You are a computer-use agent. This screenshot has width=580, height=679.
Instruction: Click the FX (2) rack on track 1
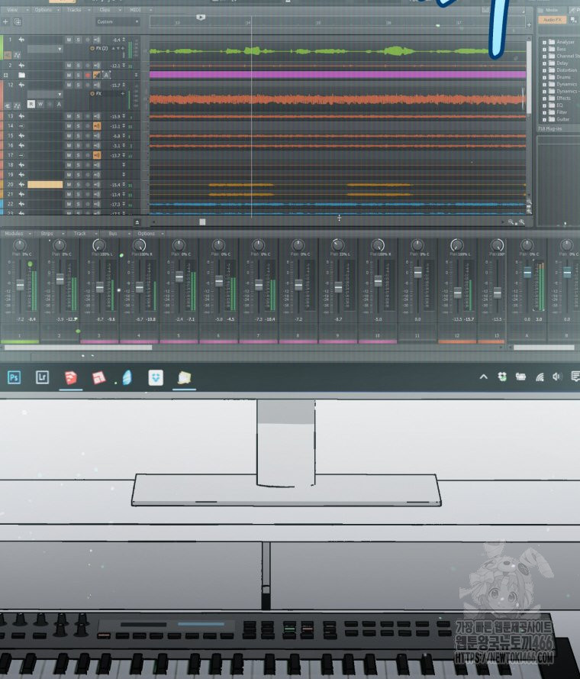point(99,48)
